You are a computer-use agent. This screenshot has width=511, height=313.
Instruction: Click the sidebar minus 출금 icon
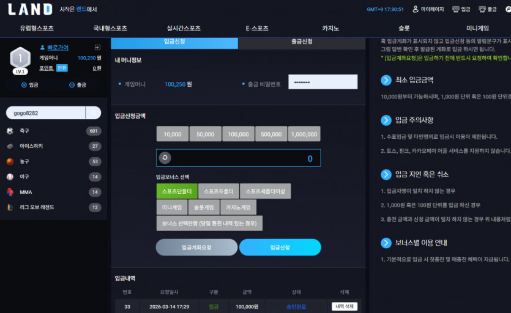point(72,85)
